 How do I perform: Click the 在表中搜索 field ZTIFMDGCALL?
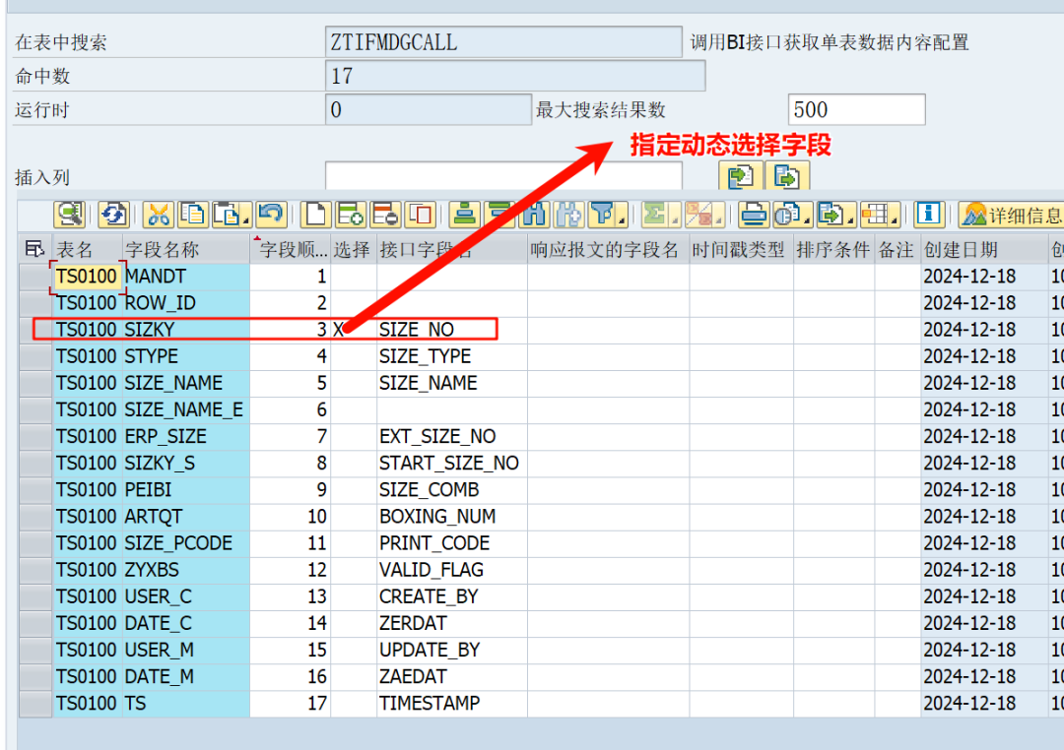(x=503, y=42)
